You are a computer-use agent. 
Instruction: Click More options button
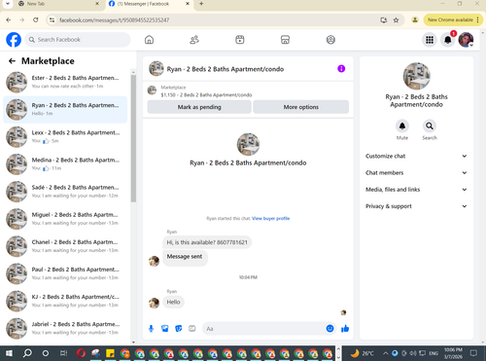301,107
